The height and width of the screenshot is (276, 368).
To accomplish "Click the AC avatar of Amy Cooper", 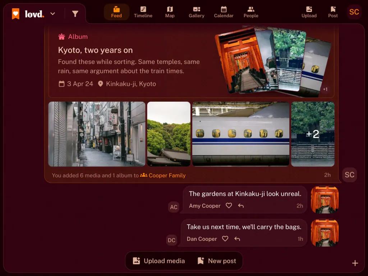I will (x=174, y=207).
